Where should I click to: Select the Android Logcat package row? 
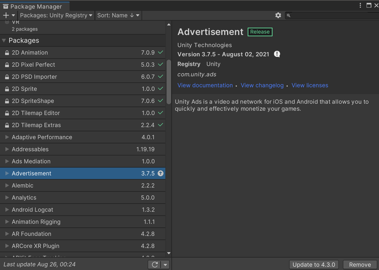tap(83, 210)
